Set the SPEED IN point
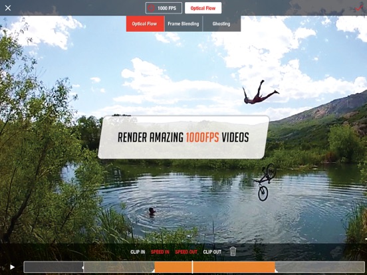 pyautogui.click(x=160, y=252)
